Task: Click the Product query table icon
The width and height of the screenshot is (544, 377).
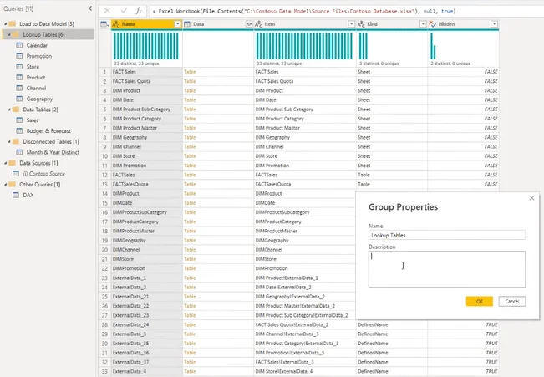Action: tap(19, 78)
